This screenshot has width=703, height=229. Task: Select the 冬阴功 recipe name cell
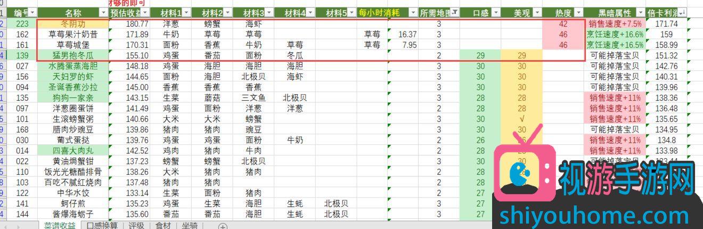(73, 23)
